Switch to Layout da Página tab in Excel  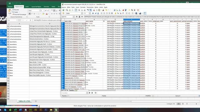click(x=36, y=7)
